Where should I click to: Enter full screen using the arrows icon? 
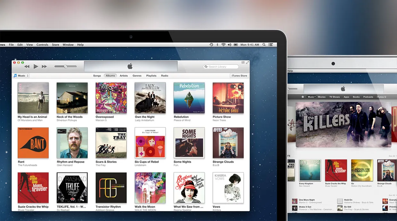(247, 62)
